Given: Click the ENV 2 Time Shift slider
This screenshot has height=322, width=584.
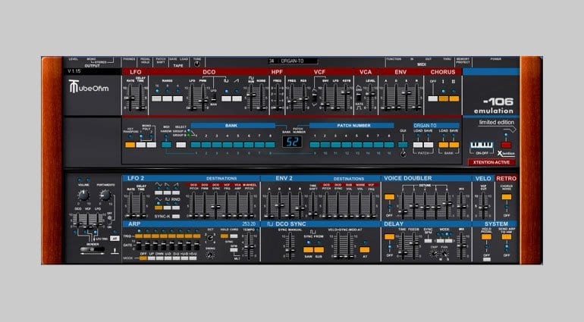Looking at the screenshot, I should click(313, 205).
